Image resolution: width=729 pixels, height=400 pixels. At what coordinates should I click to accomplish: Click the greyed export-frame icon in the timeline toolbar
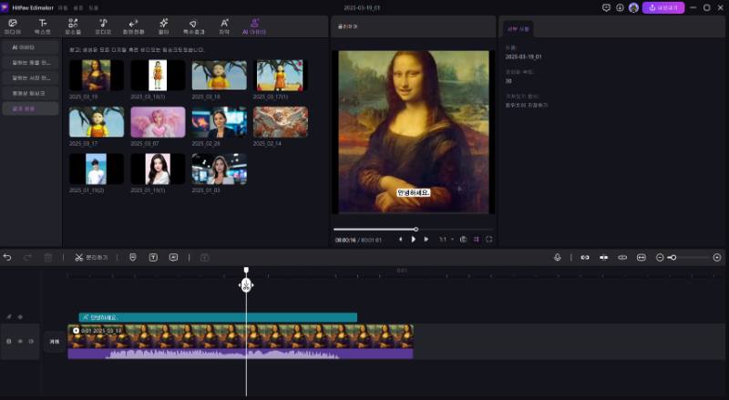(x=204, y=257)
